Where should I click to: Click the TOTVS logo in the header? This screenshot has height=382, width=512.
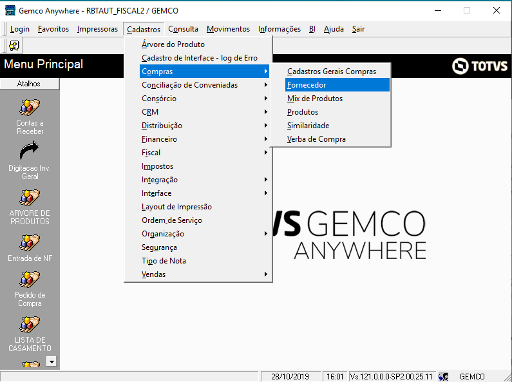480,66
